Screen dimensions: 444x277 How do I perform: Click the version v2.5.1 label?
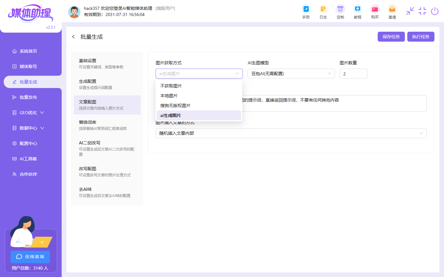pyautogui.click(x=51, y=27)
